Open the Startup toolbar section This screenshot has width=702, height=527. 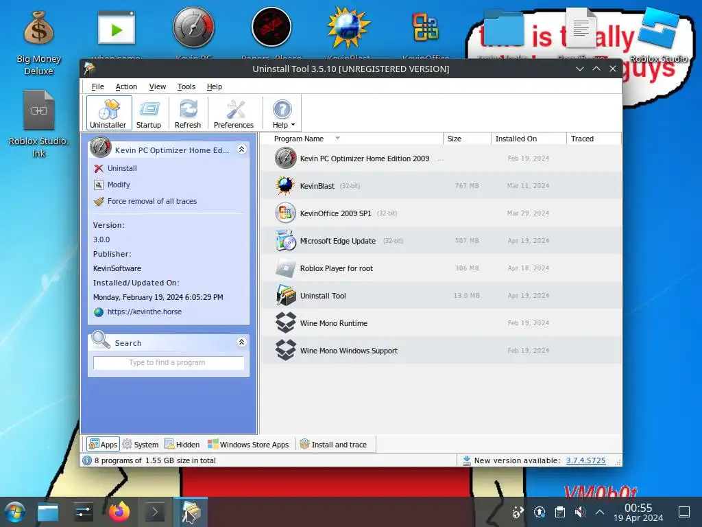[x=149, y=113]
